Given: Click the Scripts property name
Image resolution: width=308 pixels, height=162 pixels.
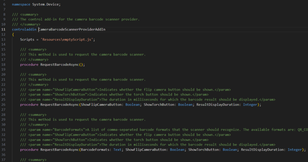Looking at the screenshot, I should click(x=27, y=39).
